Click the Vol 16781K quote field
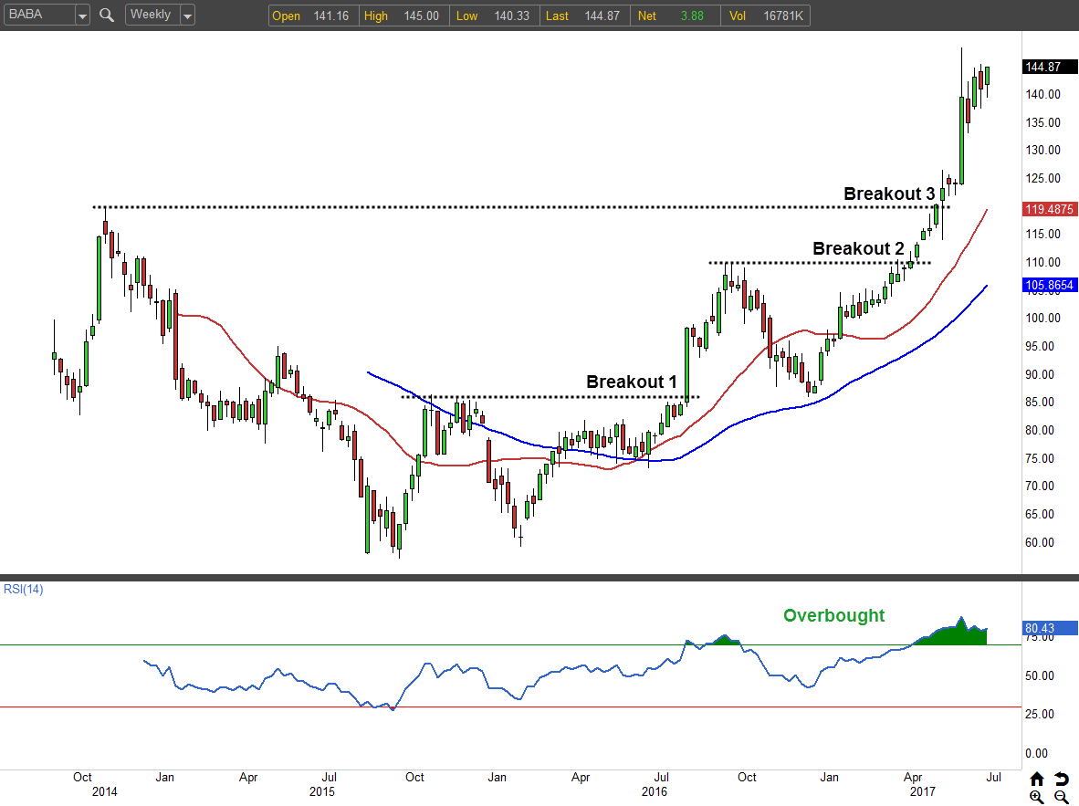Image resolution: width=1079 pixels, height=806 pixels. tap(765, 16)
